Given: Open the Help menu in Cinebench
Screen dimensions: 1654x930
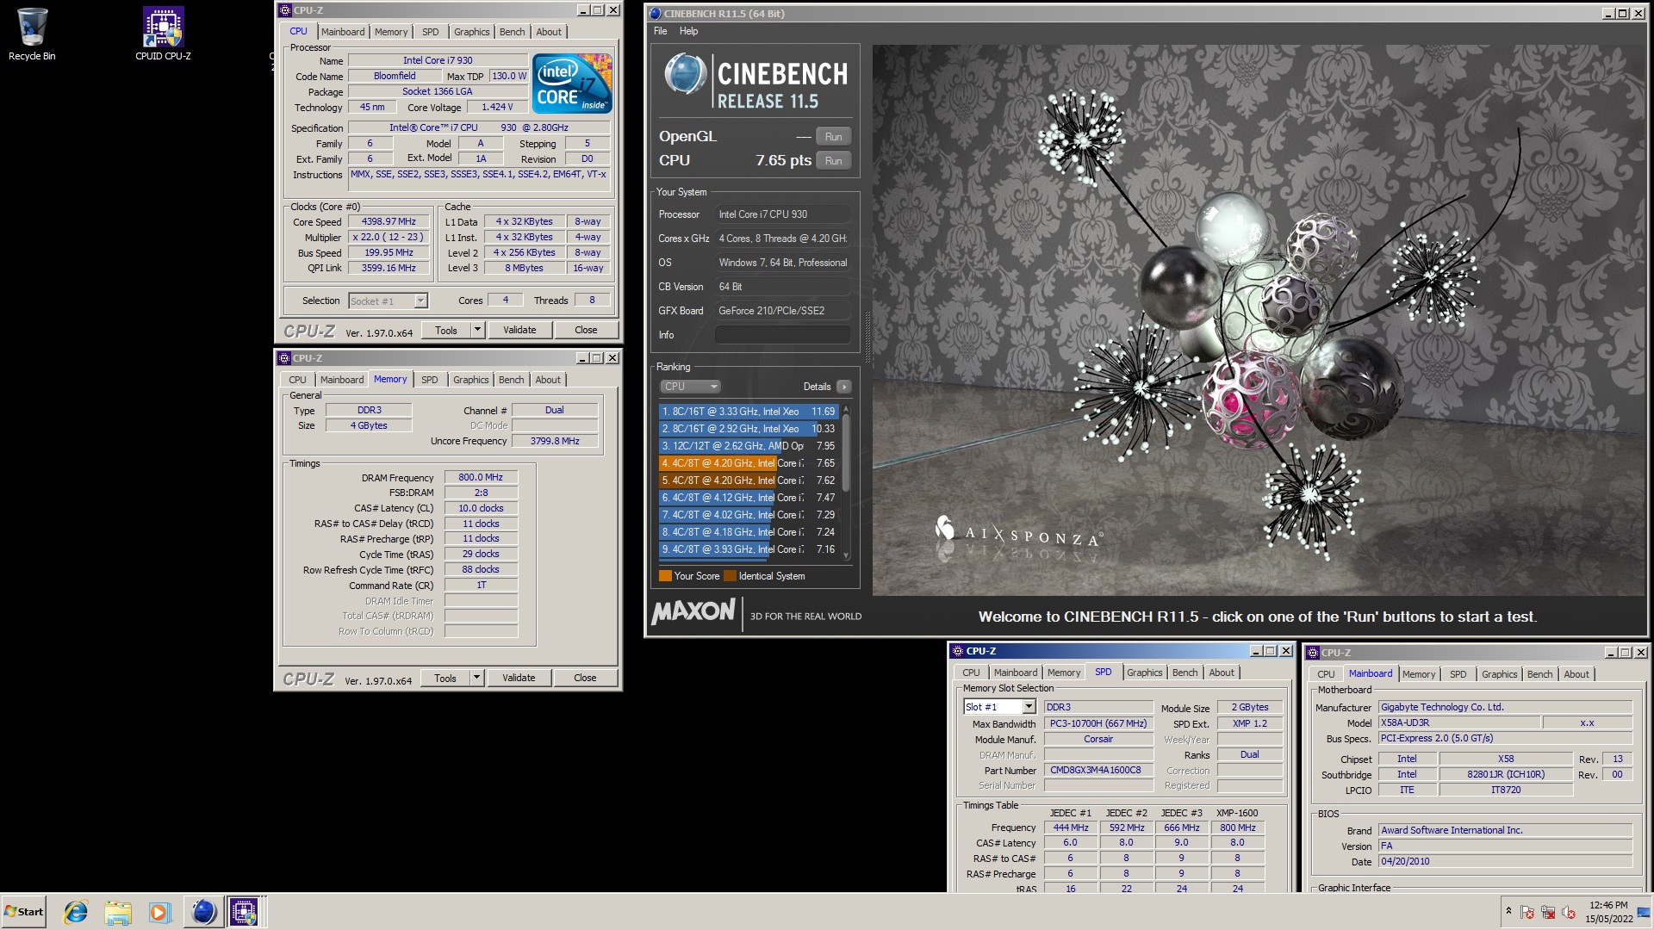Looking at the screenshot, I should click(688, 31).
